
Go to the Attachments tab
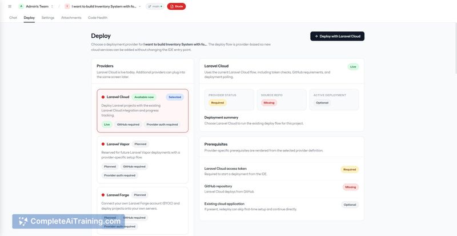[x=71, y=18]
